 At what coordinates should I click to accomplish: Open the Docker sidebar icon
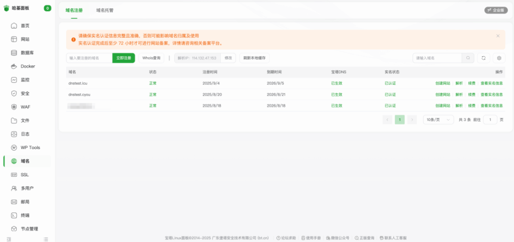pyautogui.click(x=14, y=66)
